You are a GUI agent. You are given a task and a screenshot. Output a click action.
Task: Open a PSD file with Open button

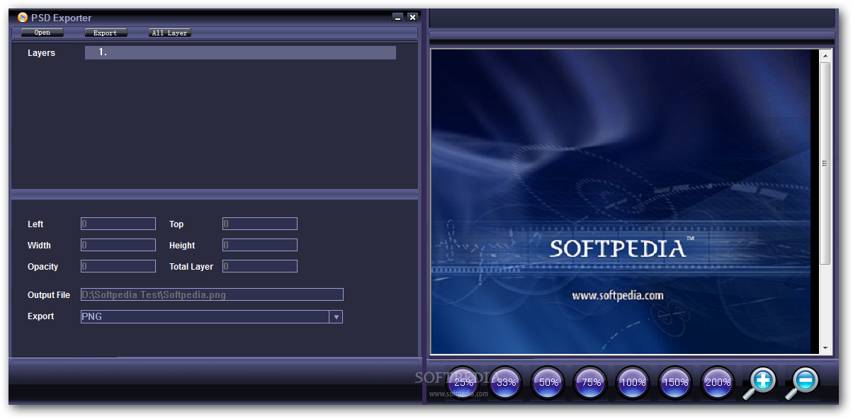pos(43,33)
